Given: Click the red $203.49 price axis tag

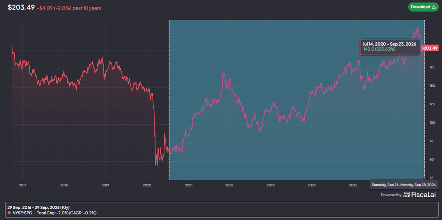Looking at the screenshot, I should click(x=429, y=48).
